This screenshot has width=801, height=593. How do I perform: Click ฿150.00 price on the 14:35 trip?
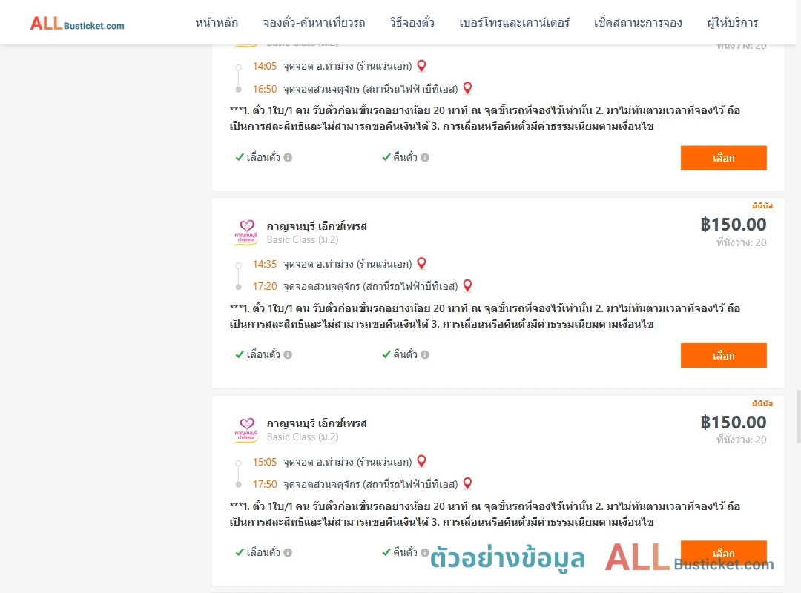[734, 224]
